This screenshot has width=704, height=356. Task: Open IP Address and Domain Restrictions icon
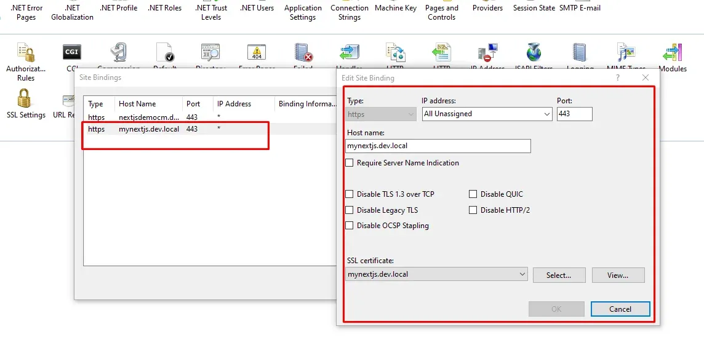(488, 52)
